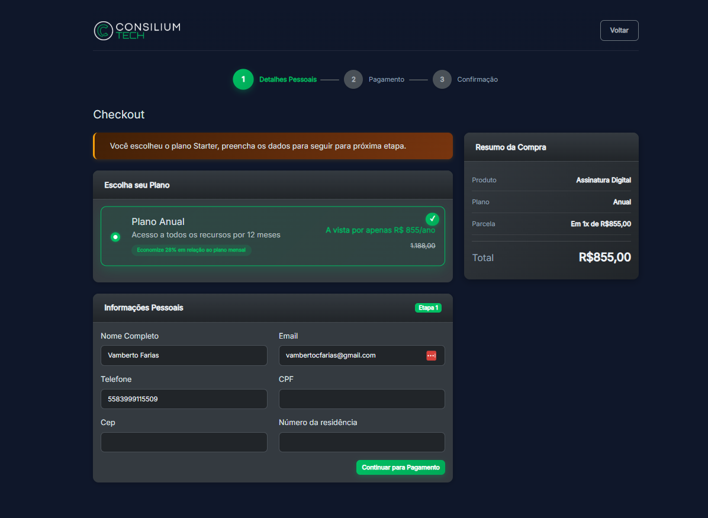Image resolution: width=708 pixels, height=518 pixels.
Task: Click the Telefone input field
Action: coord(184,399)
